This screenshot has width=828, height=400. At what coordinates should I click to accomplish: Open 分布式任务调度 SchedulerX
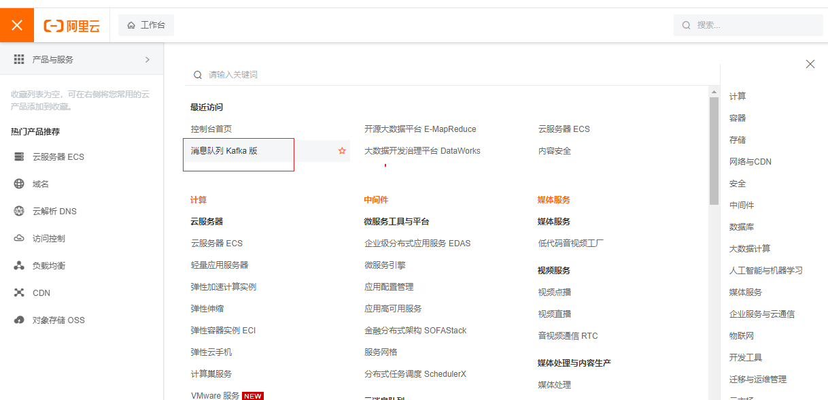click(415, 374)
